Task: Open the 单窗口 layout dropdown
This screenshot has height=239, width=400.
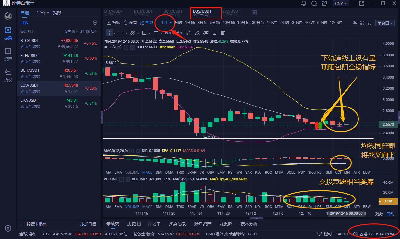Action: pyautogui.click(x=385, y=23)
